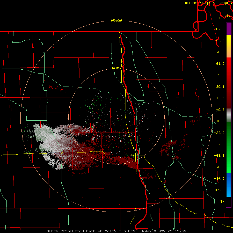The height and width of the screenshot is (233, 233).
Task: Select the 76.7 scale label
Action: [x=220, y=52]
